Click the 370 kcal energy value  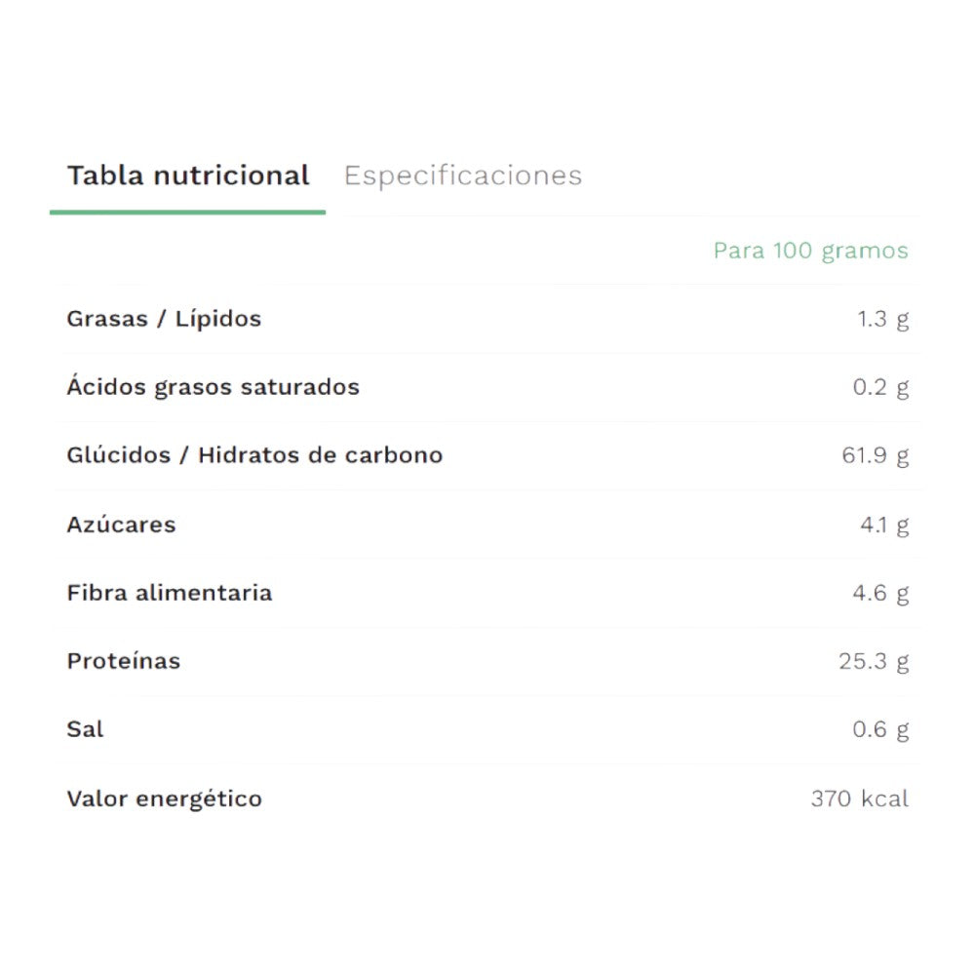pos(859,799)
